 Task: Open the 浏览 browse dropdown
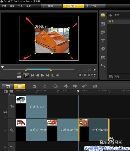click(114, 77)
